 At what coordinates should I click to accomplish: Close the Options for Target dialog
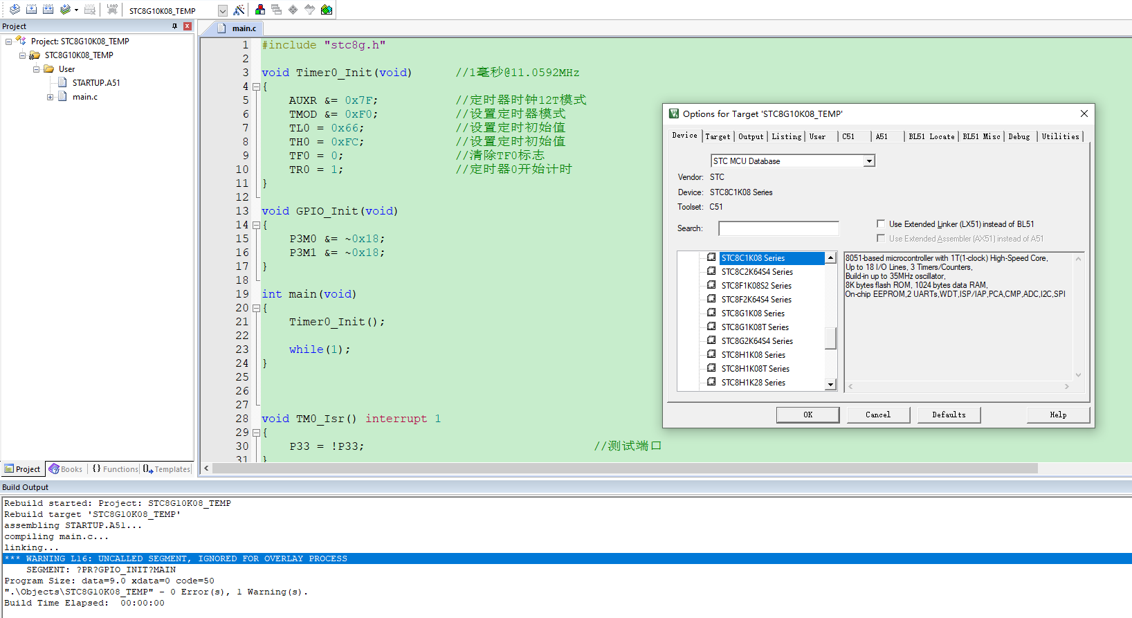coord(1084,113)
